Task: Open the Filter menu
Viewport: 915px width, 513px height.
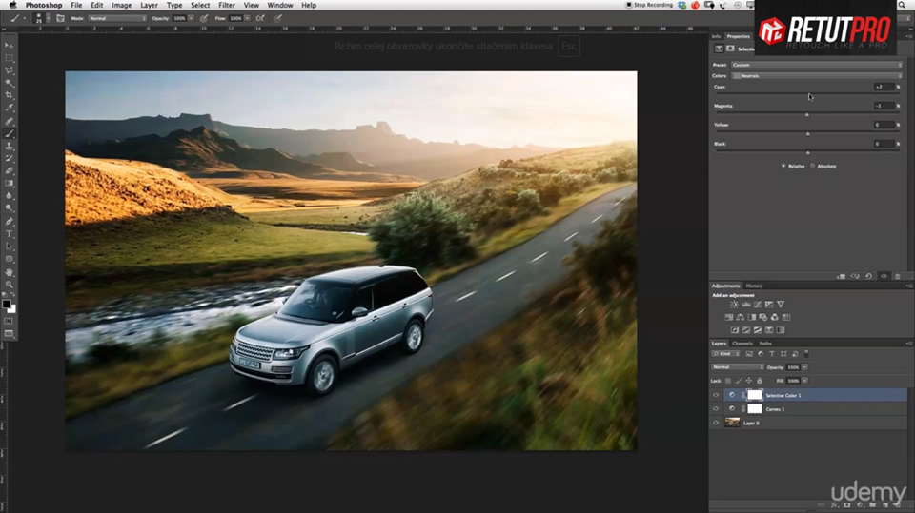Action: tap(227, 6)
